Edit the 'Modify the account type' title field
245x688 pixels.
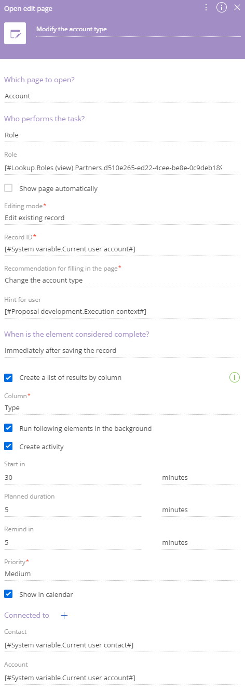(x=139, y=30)
